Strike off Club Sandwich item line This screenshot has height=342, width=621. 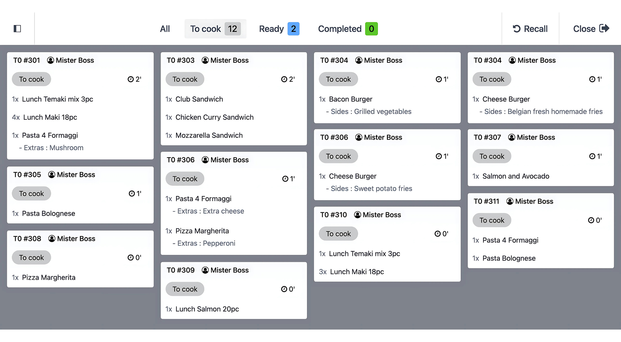coord(199,99)
